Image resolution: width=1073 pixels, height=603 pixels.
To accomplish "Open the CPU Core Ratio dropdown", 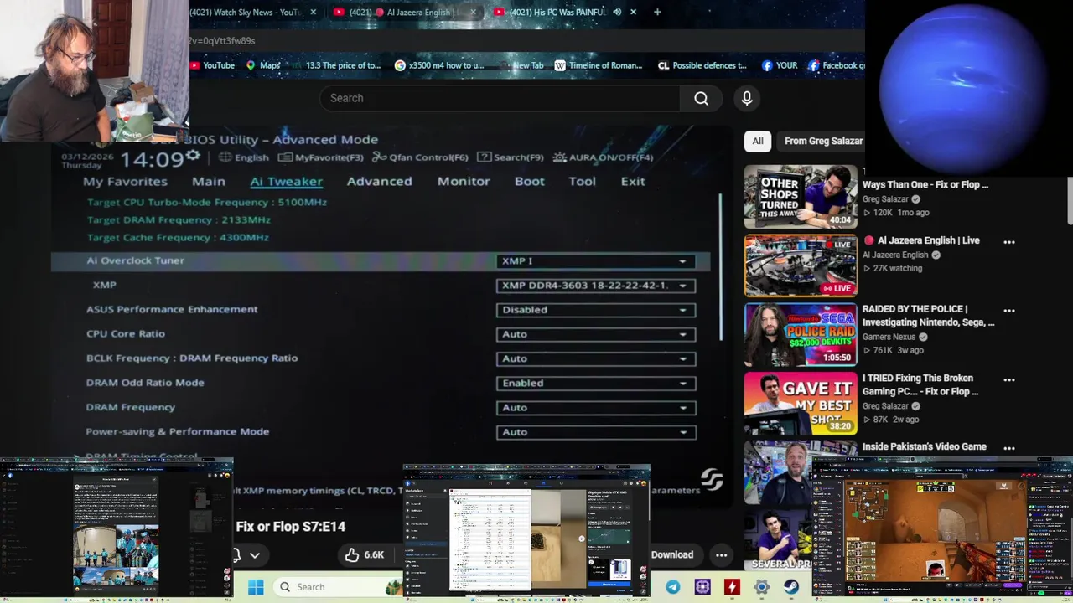I will pos(595,334).
